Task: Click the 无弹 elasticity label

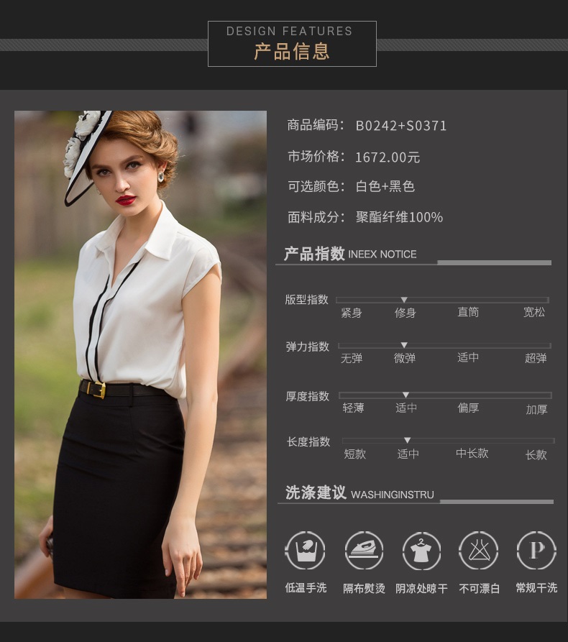Action: click(x=352, y=358)
